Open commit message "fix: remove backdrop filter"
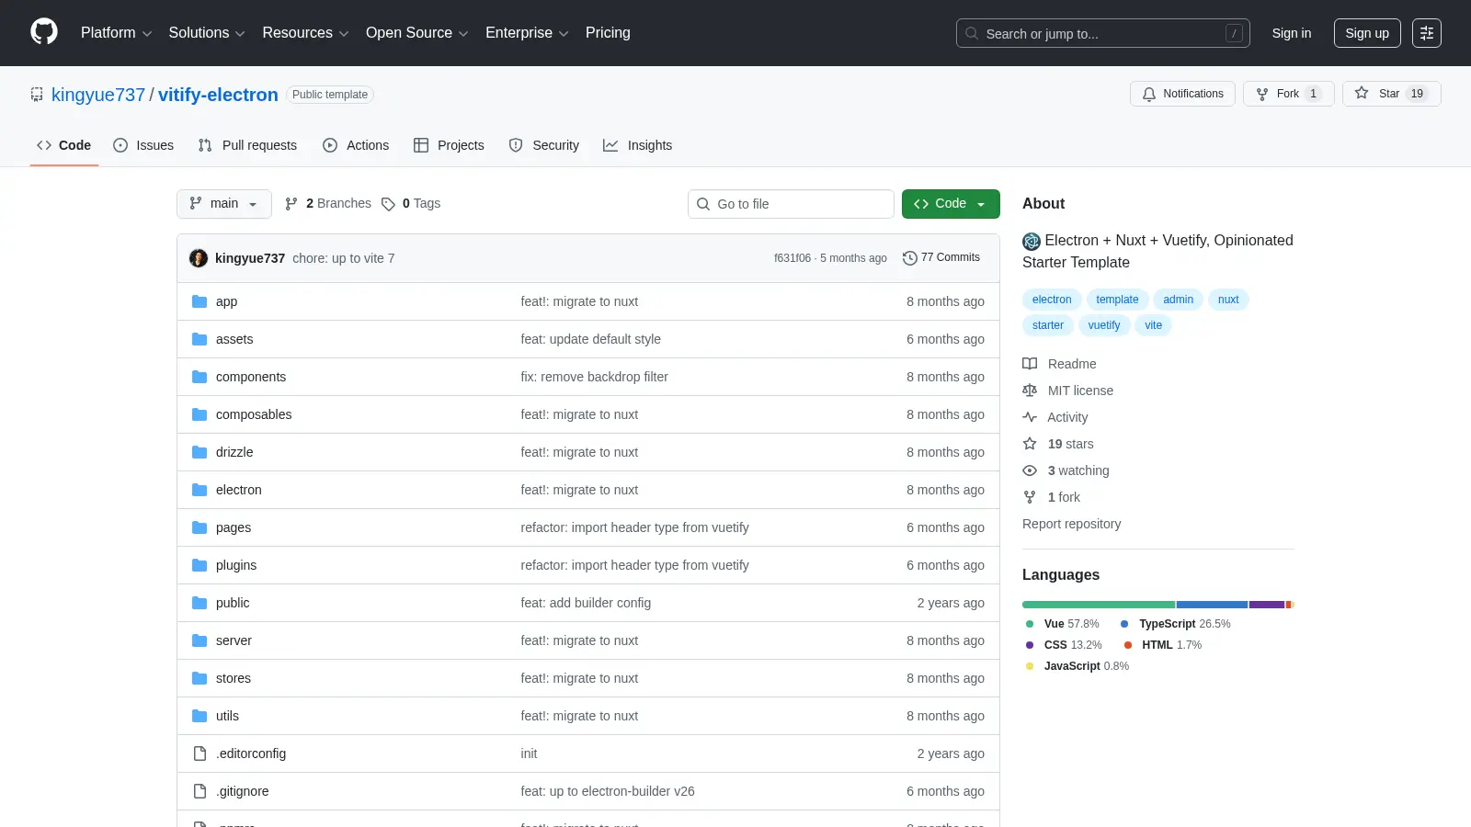Screen dimensions: 1471x827 coord(594,377)
